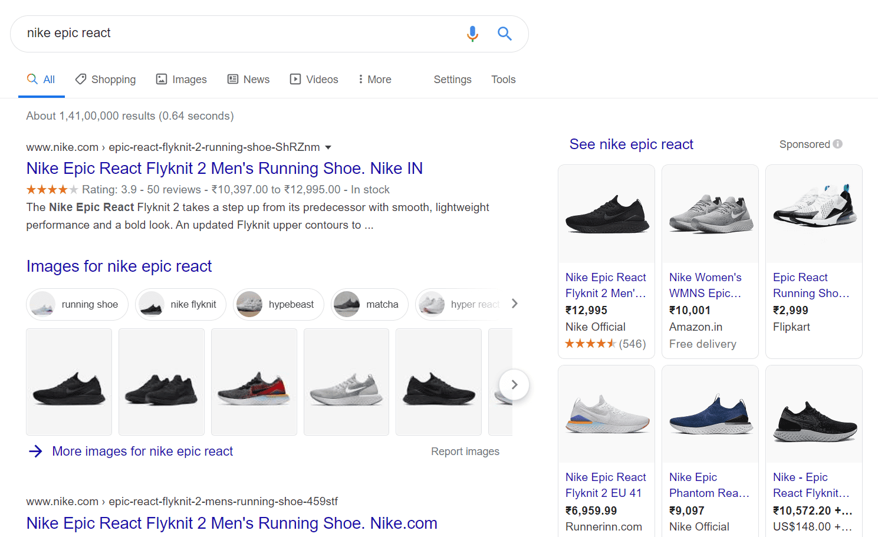Click the Sponsored label
Viewport: 878px width, 537px height.
point(804,144)
